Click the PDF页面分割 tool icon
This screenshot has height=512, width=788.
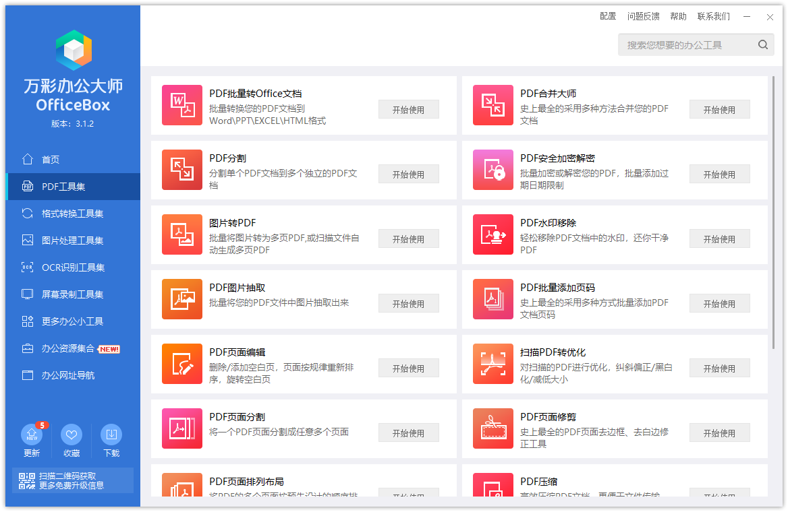pos(182,428)
